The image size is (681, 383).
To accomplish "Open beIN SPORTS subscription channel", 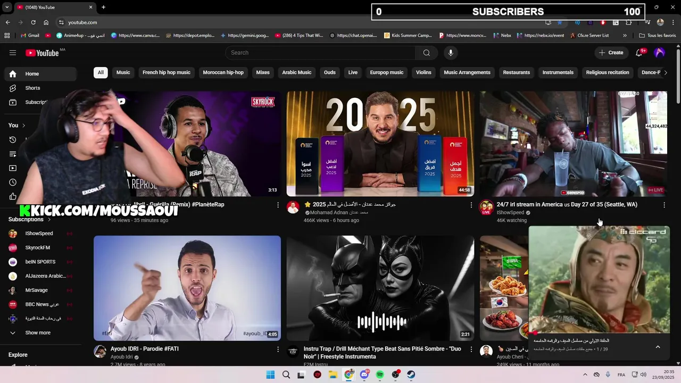I will pos(40,262).
